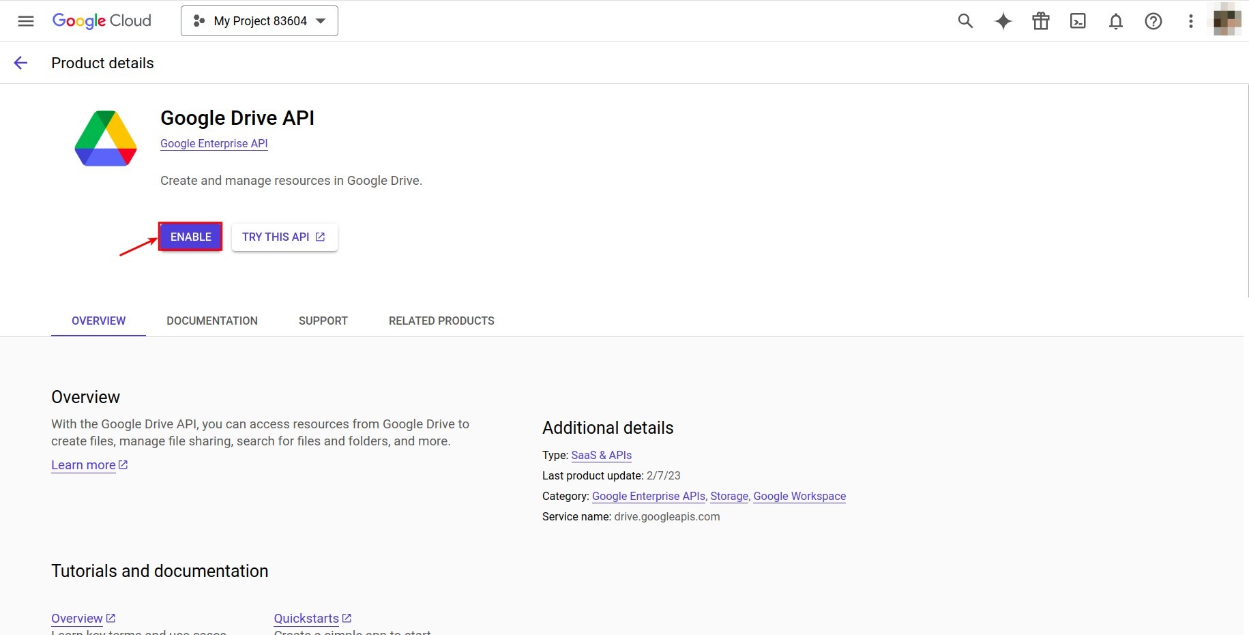Open the three-dot overflow menu
The height and width of the screenshot is (635, 1249).
1190,21
